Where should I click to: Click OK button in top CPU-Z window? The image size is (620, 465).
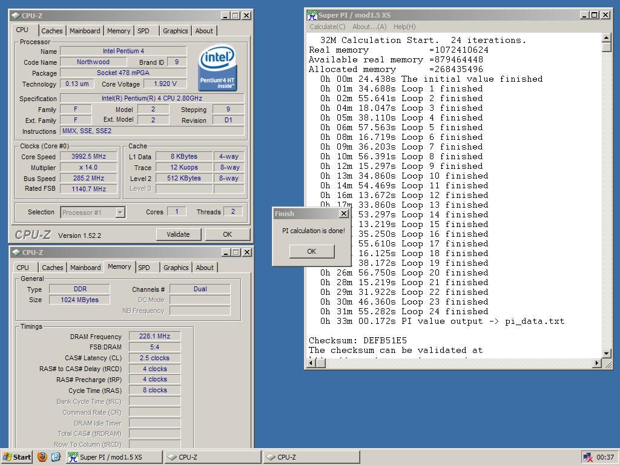228,234
